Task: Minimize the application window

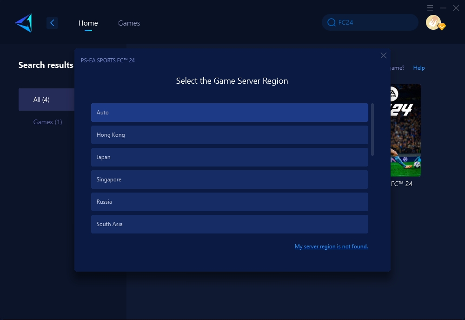Action: coord(443,8)
